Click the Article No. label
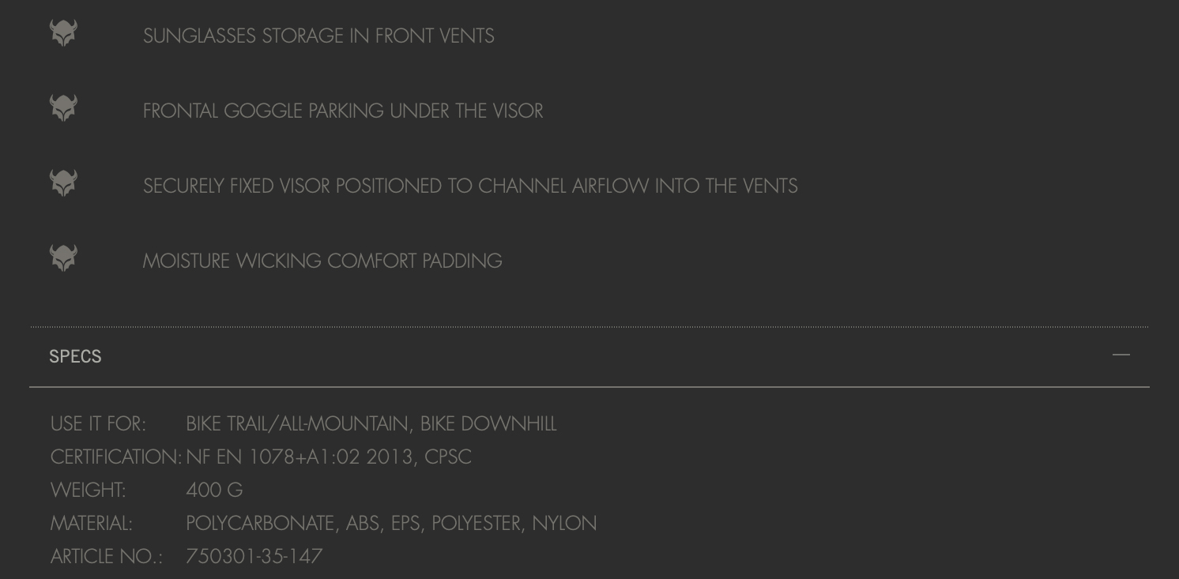1179x579 pixels. click(106, 557)
